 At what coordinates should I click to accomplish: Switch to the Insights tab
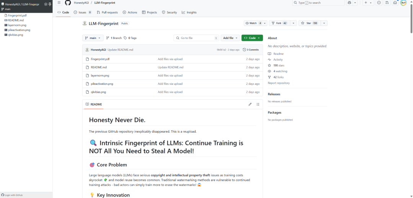pos(189,12)
